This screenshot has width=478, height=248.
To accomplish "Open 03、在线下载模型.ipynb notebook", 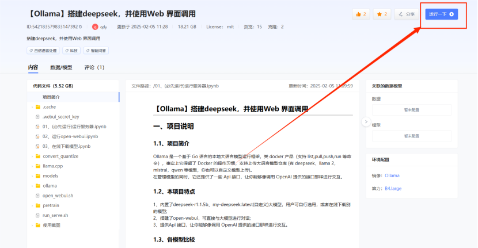I will pos(66,146).
